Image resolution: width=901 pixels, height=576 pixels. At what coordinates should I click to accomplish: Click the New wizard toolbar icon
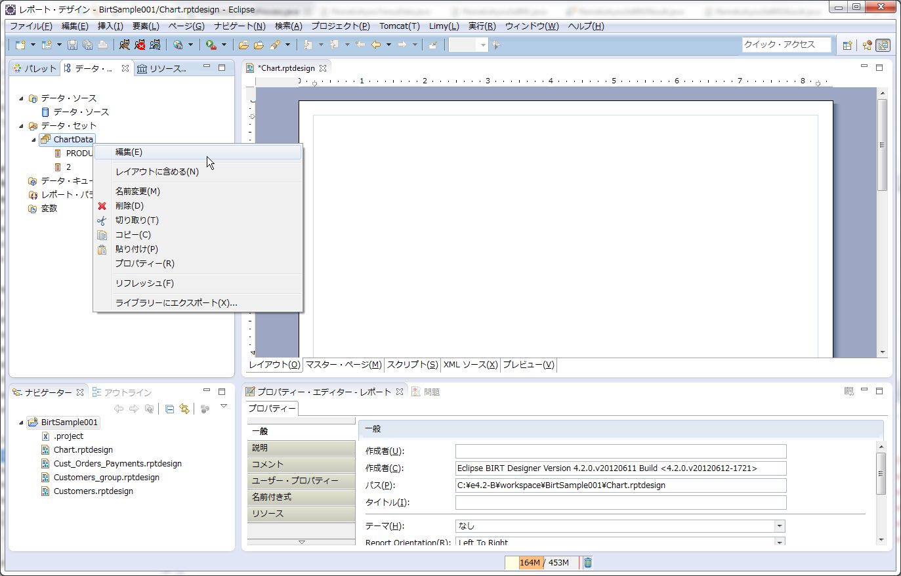pos(20,45)
